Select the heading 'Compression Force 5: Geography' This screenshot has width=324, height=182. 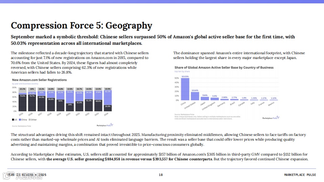[81, 25]
